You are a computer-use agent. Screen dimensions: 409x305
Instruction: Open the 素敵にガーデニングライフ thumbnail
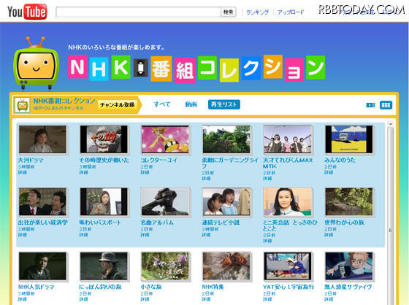[x=226, y=139]
